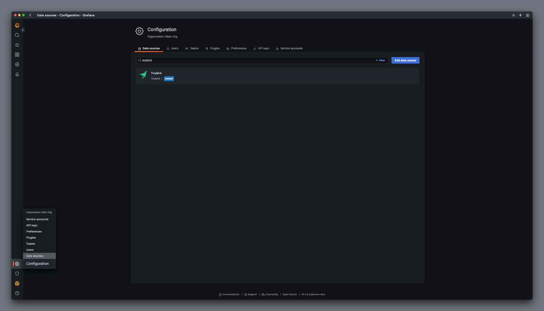Open the Explore compass icon
544x311 pixels.
(17, 64)
